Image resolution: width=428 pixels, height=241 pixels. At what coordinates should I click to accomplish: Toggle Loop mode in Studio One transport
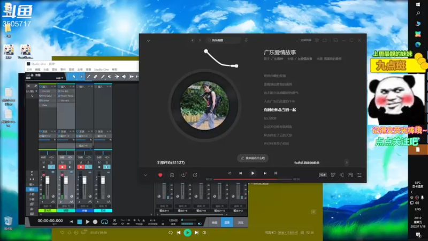point(104,222)
